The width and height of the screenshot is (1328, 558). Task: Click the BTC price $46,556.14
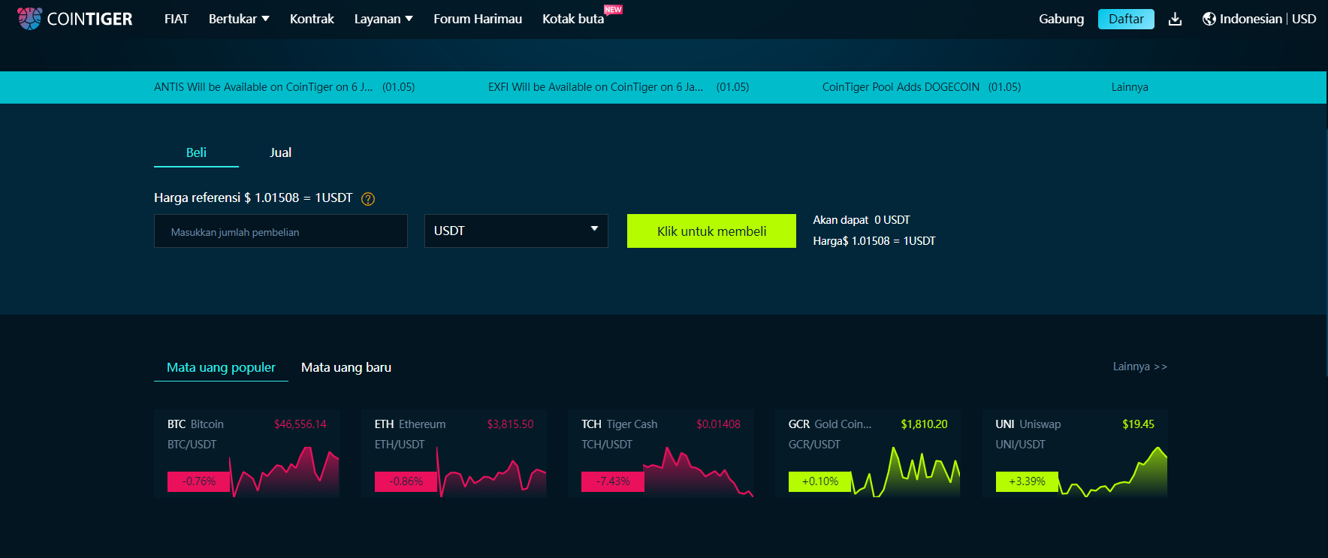[300, 424]
